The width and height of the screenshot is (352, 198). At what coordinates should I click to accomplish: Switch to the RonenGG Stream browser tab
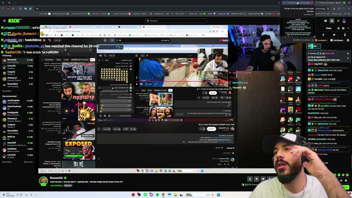(330, 3)
